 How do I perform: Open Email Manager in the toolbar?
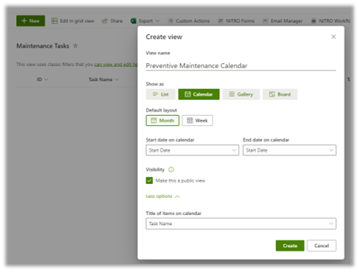(x=283, y=21)
